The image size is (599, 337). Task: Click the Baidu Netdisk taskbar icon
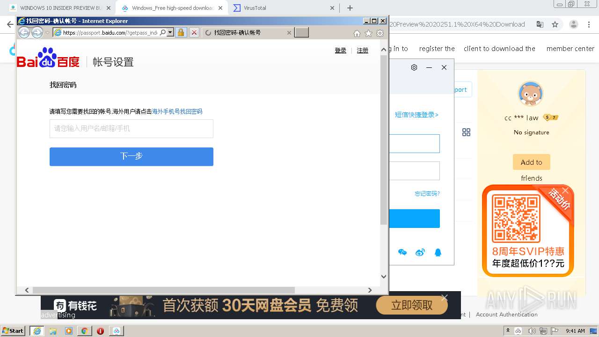pyautogui.click(x=116, y=331)
